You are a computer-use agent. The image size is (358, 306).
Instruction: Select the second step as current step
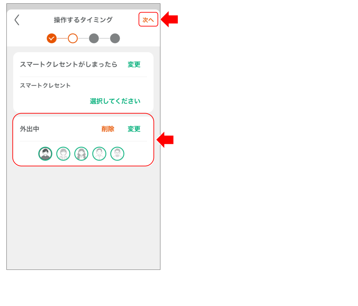[72, 39]
